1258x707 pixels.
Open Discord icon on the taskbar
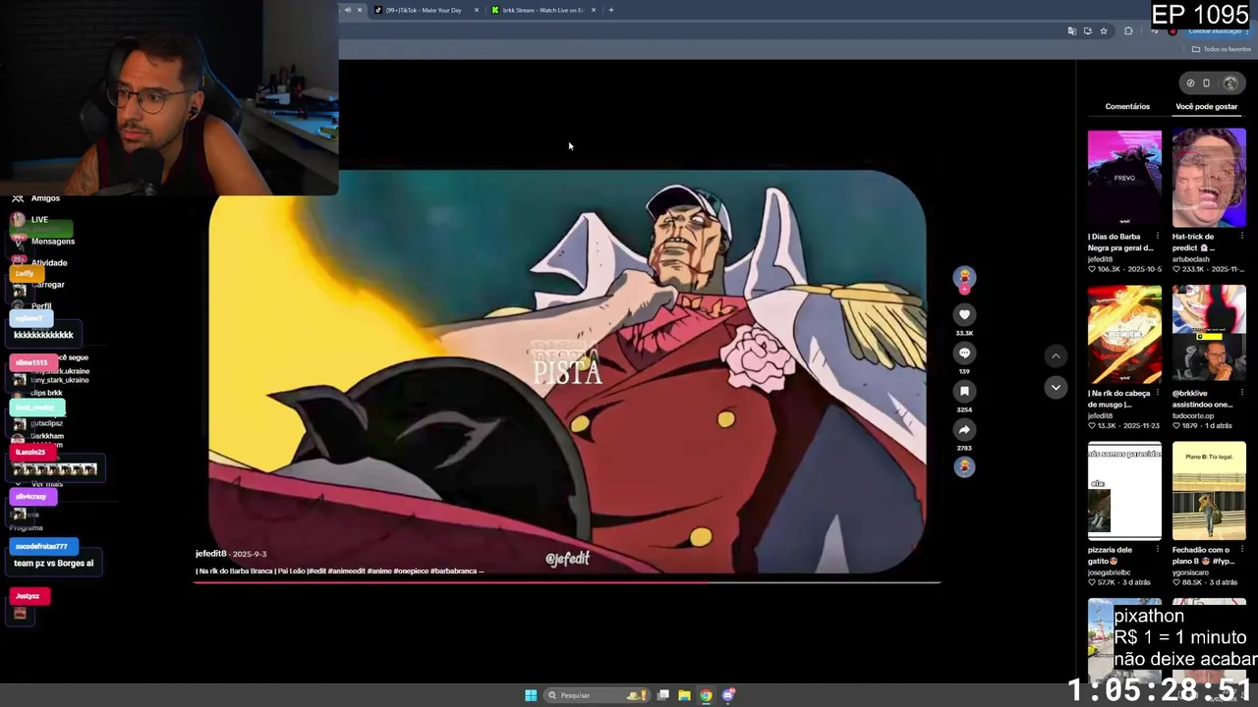tap(728, 695)
